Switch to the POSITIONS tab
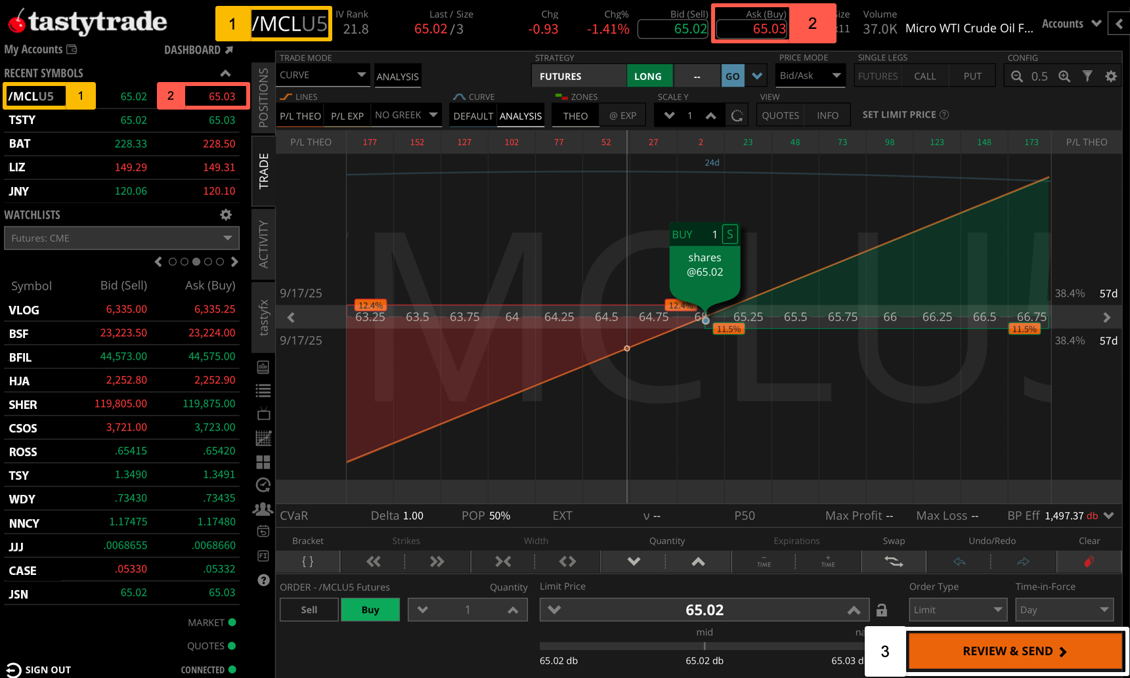Viewport: 1130px width, 678px height. coord(263,98)
